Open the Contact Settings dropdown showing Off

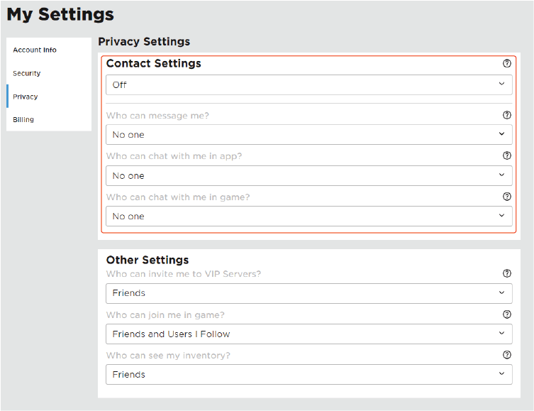[308, 84]
